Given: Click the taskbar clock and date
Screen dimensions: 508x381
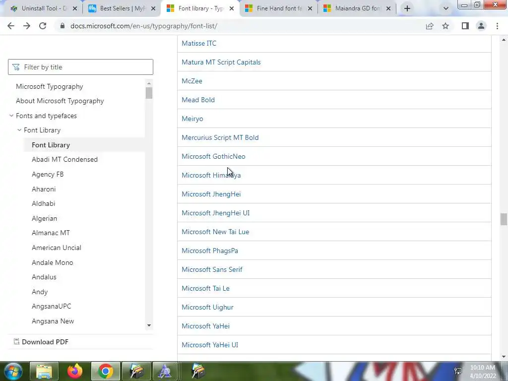Looking at the screenshot, I should [482, 372].
